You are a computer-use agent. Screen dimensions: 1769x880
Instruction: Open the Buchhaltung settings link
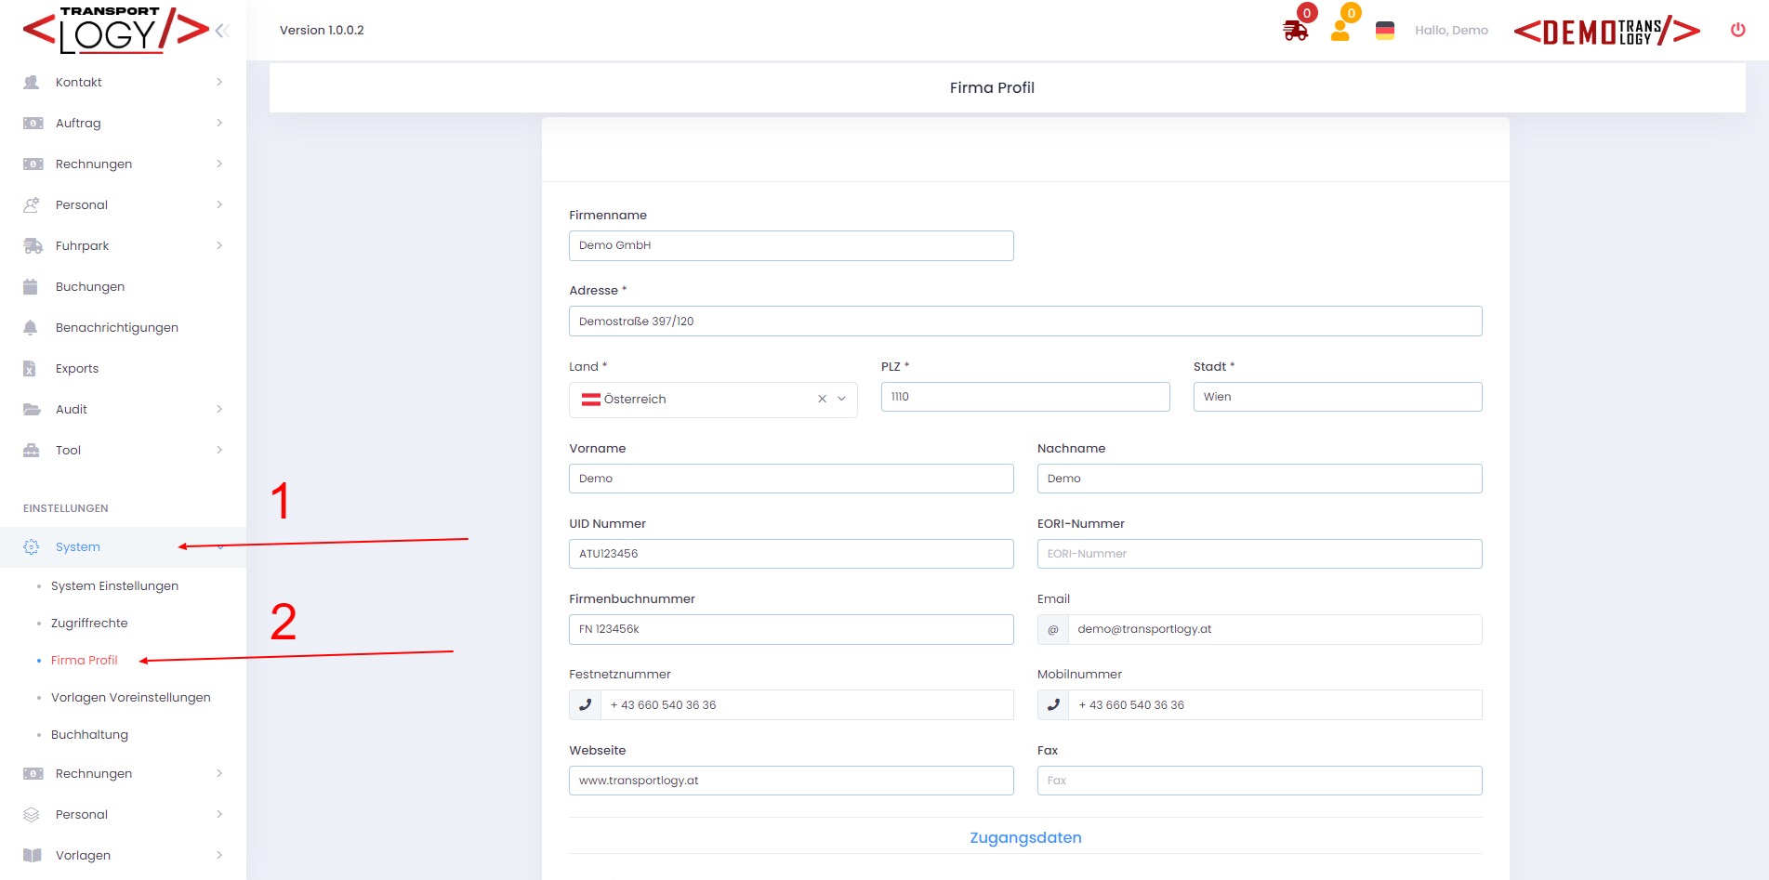89,734
